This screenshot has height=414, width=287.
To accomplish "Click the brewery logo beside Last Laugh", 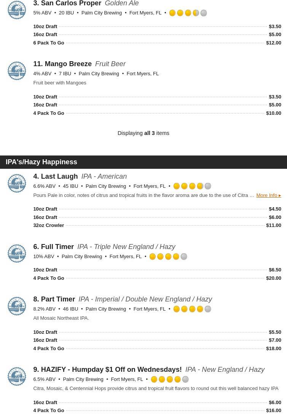I will [17, 183].
